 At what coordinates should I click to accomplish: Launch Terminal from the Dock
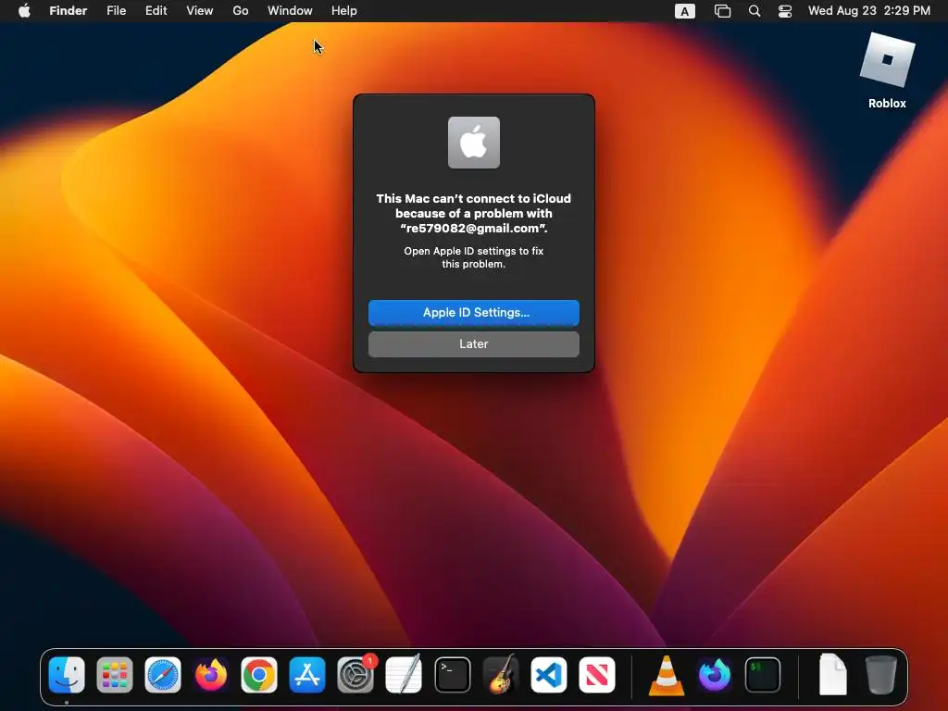pyautogui.click(x=452, y=675)
